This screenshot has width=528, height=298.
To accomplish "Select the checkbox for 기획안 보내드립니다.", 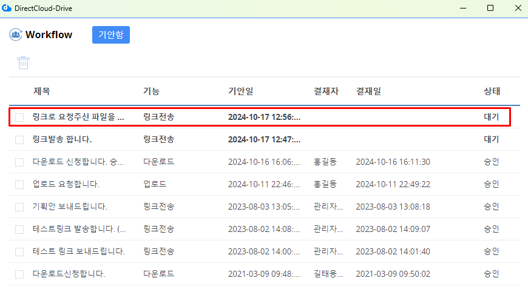I will click(x=19, y=207).
